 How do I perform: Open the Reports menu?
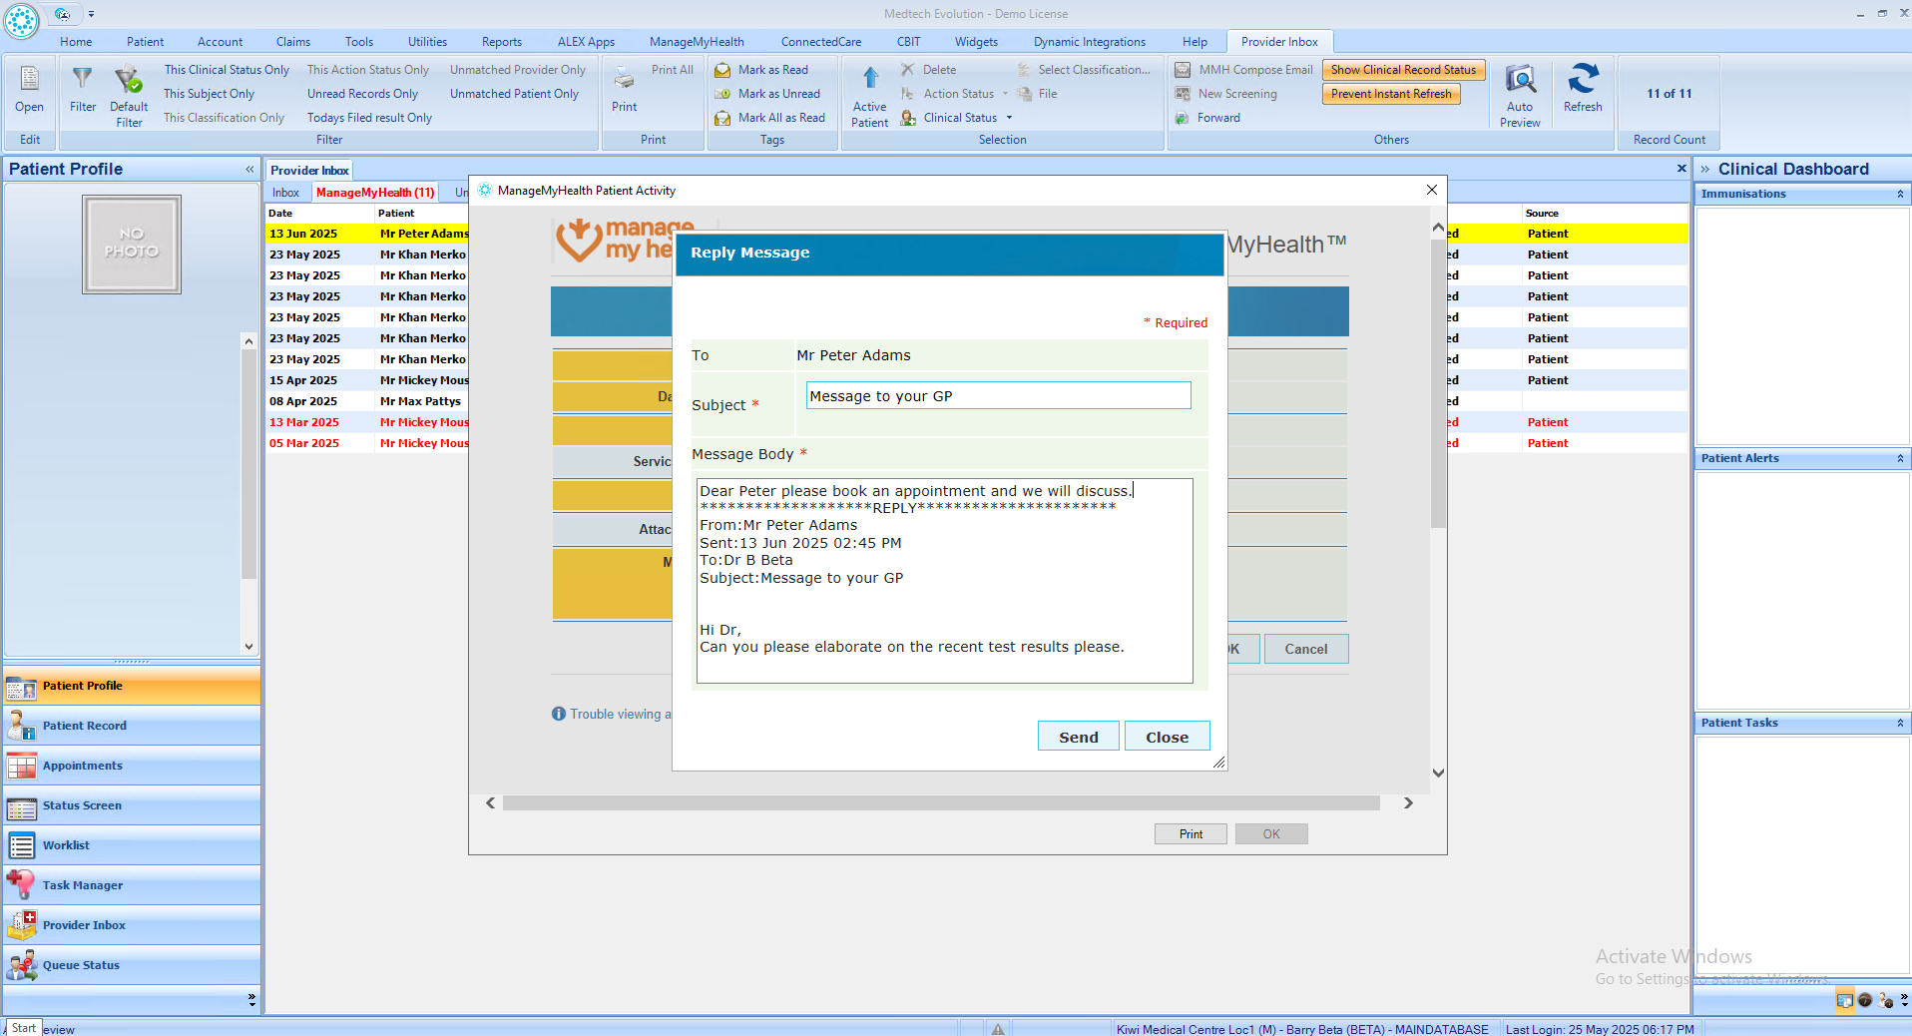[x=501, y=42]
